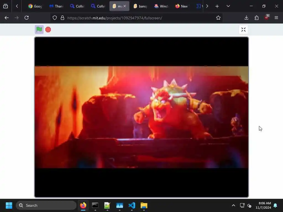Close the active 'ma' Scratch tab
283x212 pixels.
125,6
